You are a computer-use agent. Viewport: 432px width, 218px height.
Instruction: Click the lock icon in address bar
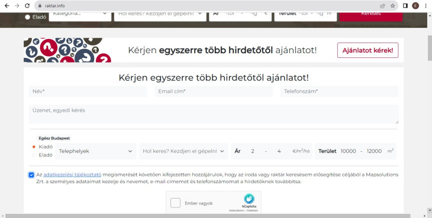pyautogui.click(x=40, y=6)
